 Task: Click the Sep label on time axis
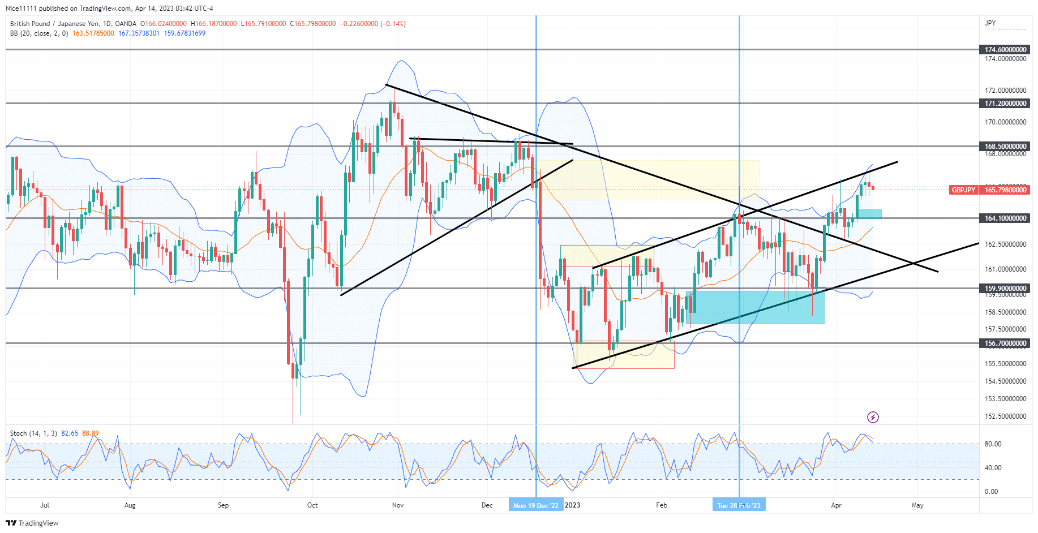223,505
